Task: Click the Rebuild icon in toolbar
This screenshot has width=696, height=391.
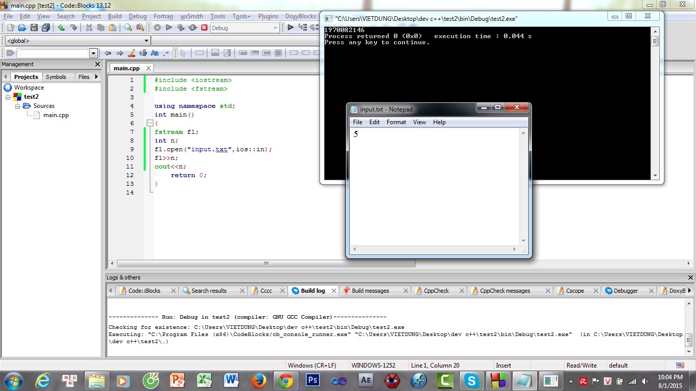Action: (x=193, y=27)
